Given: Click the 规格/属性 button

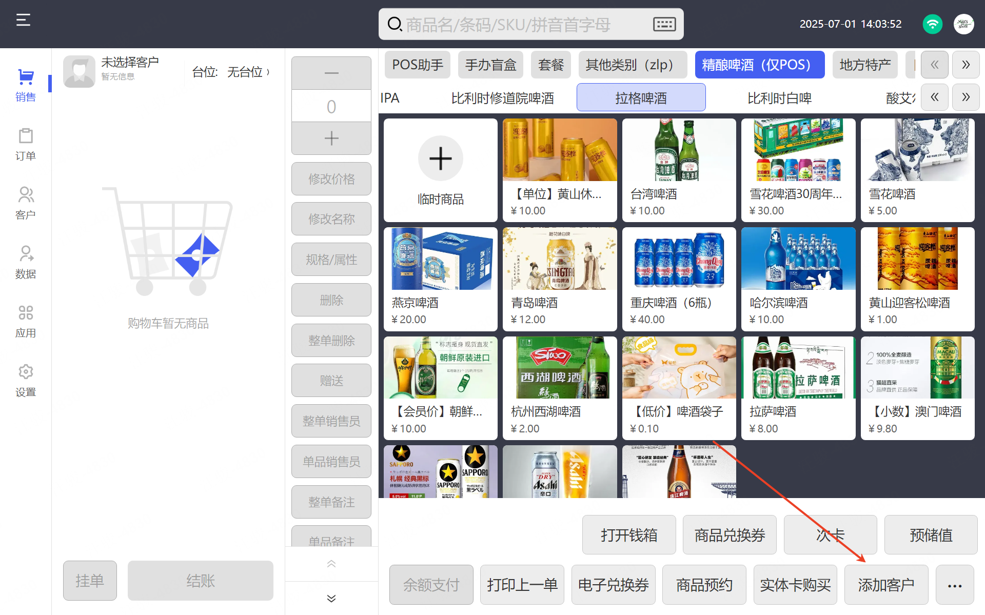Looking at the screenshot, I should coord(331,260).
